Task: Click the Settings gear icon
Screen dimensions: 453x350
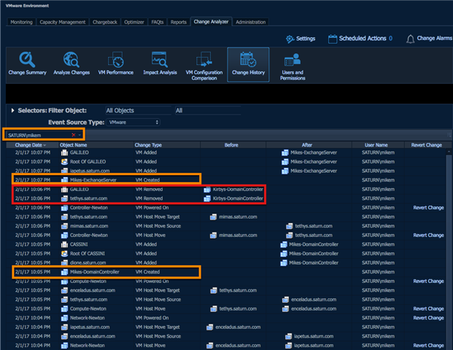Action: click(290, 39)
